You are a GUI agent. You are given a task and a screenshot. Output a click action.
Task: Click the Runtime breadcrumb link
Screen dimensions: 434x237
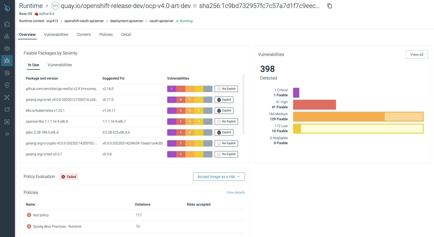point(31,6)
